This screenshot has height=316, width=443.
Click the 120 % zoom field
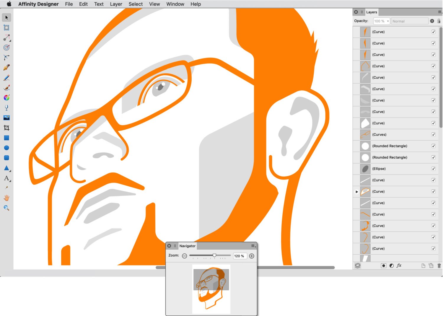[240, 256]
